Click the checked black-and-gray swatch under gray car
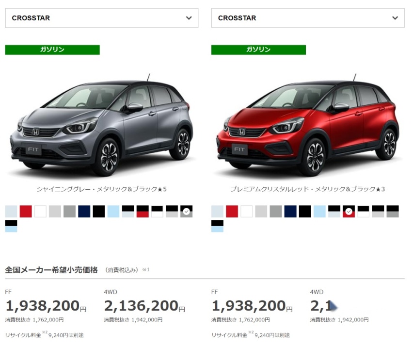413x348 pixels. [187, 212]
